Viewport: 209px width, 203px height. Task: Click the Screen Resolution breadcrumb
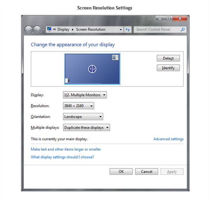click(90, 29)
